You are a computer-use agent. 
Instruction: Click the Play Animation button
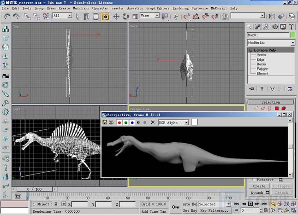tap(250, 204)
